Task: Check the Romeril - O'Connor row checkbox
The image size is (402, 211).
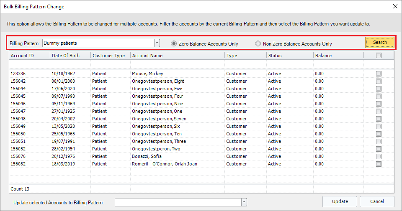Action: click(x=379, y=164)
